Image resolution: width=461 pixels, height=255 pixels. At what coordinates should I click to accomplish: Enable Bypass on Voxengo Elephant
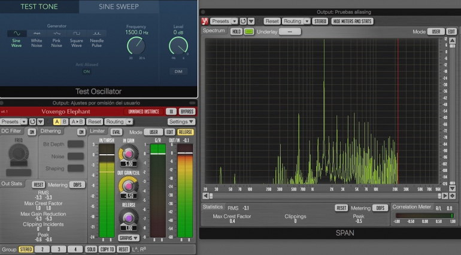click(x=187, y=112)
